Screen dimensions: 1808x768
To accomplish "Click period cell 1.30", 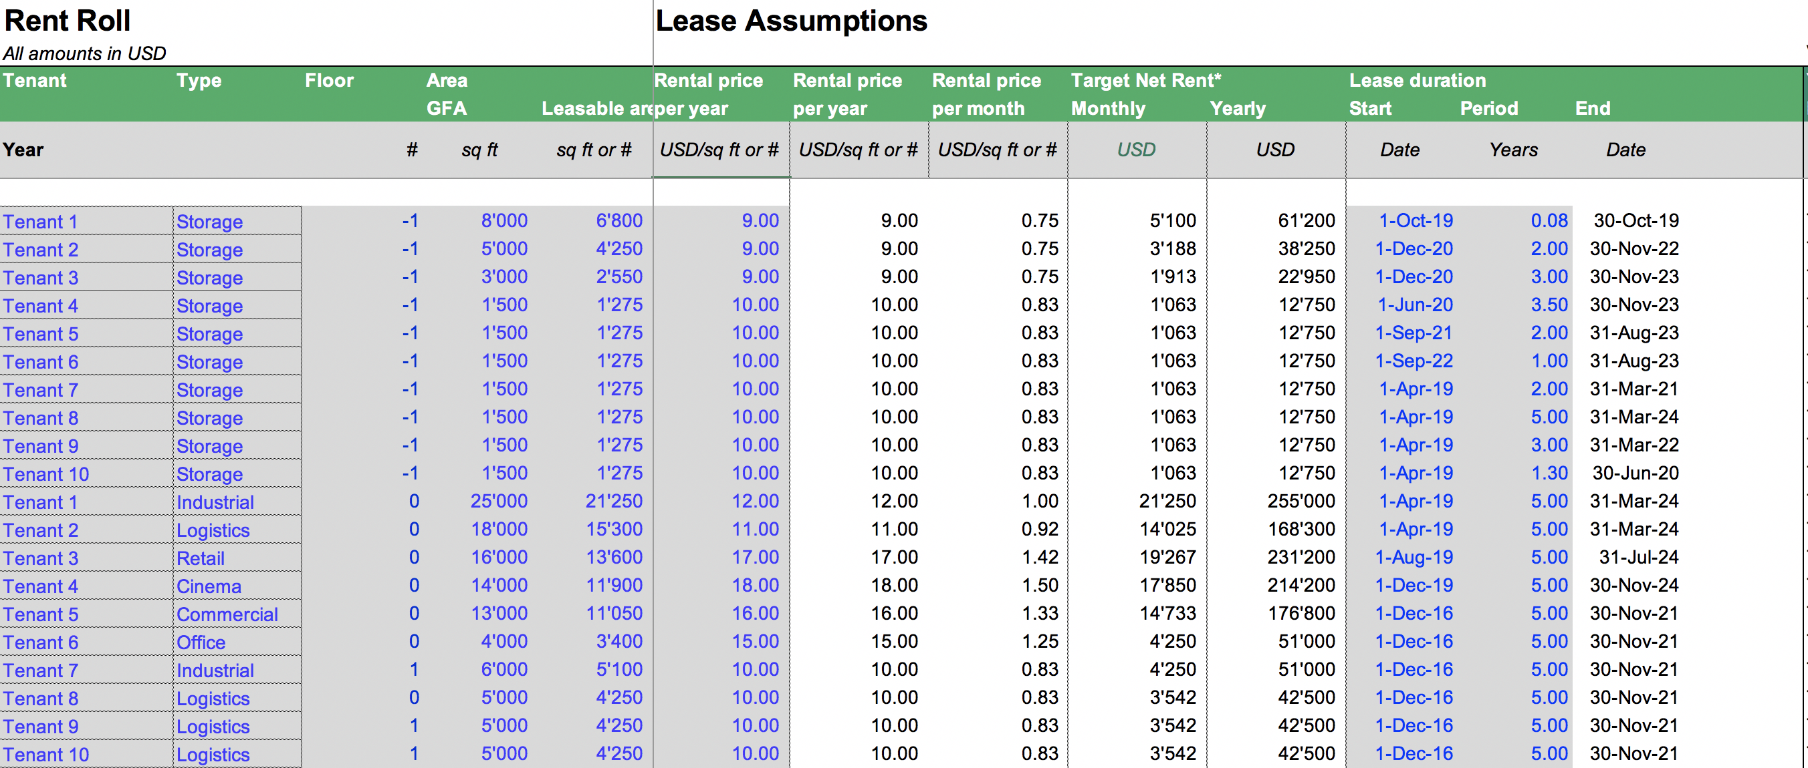I will coord(1549,473).
